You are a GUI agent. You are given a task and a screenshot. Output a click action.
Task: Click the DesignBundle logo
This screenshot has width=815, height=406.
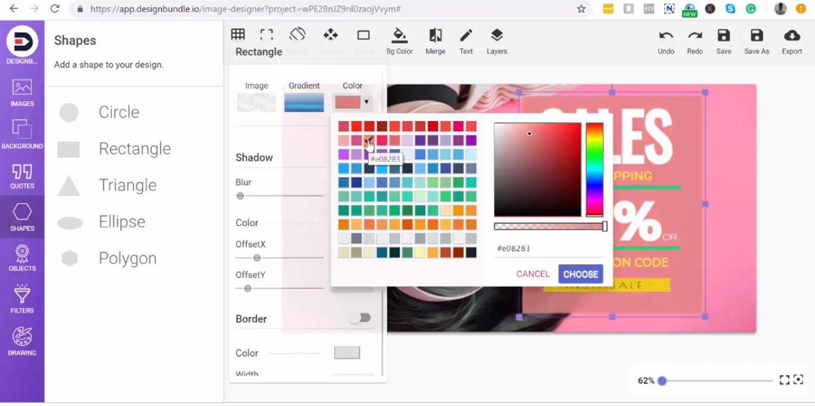tap(22, 42)
